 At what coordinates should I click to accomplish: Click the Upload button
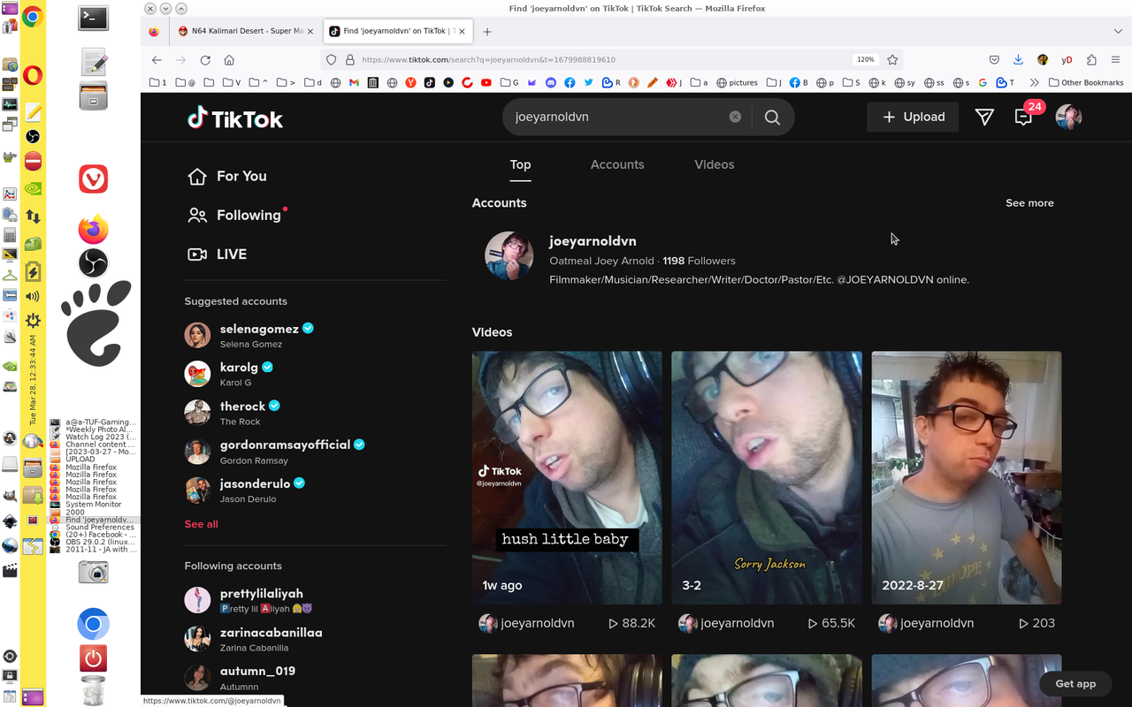click(x=913, y=117)
